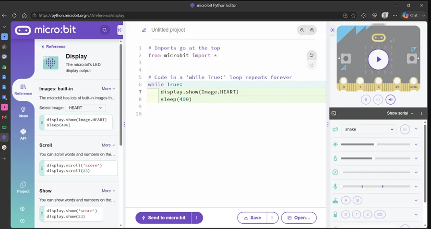The width and height of the screenshot is (431, 229).
Task: Save the project
Action: [x=252, y=218]
